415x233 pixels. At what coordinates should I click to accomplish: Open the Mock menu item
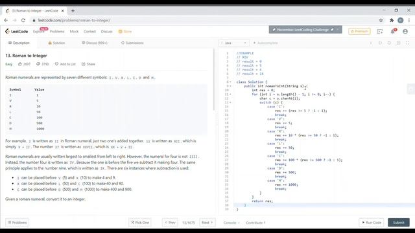click(74, 32)
